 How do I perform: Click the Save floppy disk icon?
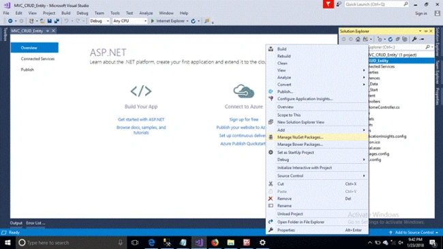coord(50,21)
